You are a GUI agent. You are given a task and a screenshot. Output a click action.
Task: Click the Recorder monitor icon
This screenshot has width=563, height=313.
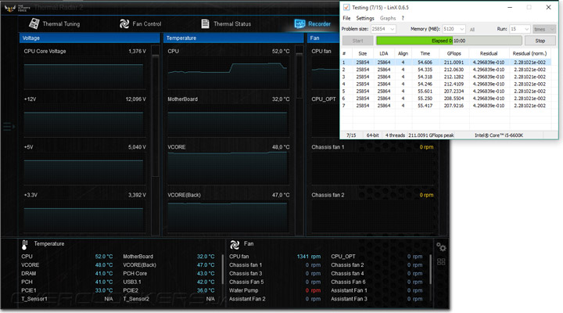299,23
